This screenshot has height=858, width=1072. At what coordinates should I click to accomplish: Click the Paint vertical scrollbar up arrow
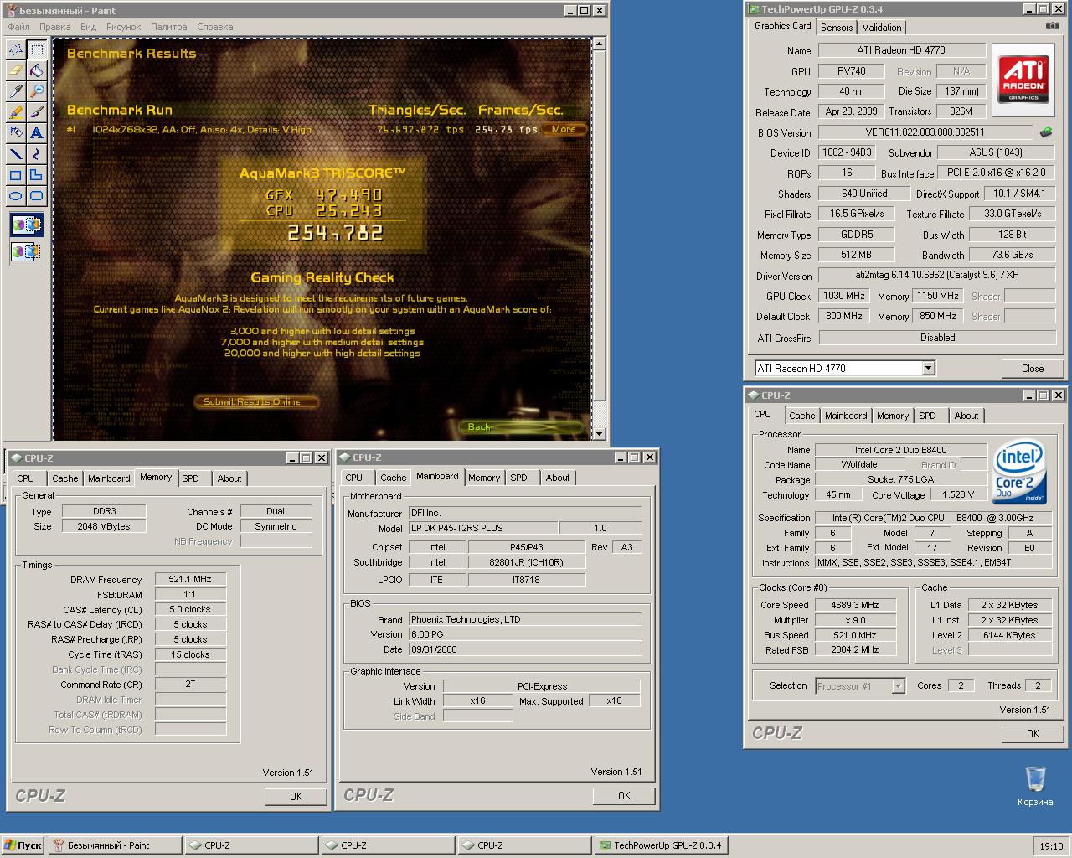click(598, 44)
